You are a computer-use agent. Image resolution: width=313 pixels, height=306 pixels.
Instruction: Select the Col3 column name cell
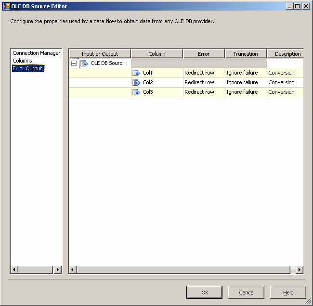click(x=157, y=92)
